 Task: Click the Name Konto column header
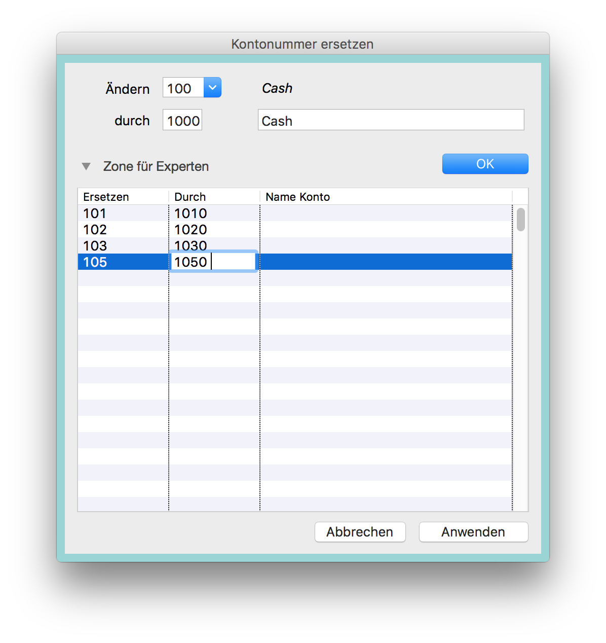click(385, 197)
